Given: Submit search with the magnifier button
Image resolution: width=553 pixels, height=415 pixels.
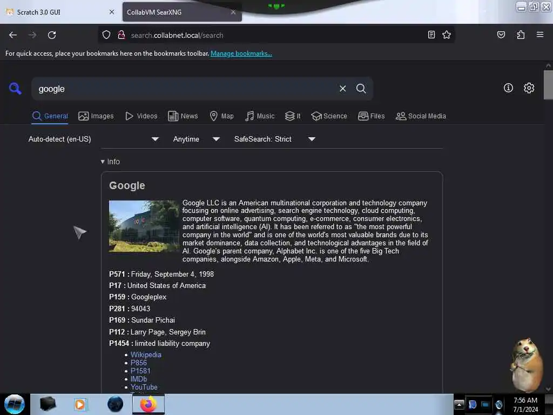Looking at the screenshot, I should (x=361, y=89).
